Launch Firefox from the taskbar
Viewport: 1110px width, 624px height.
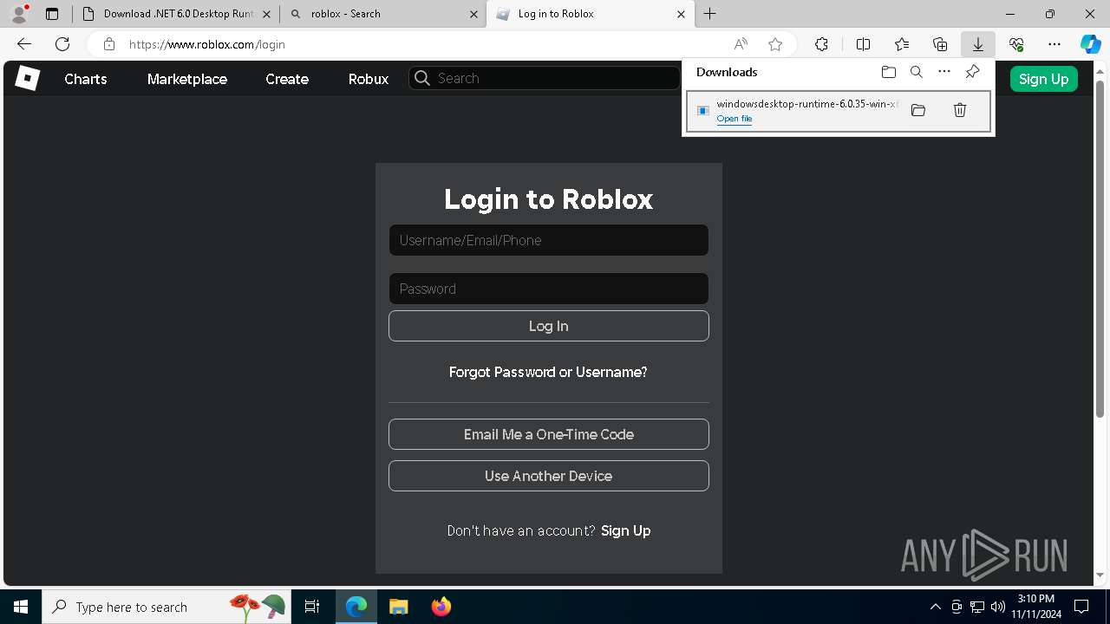(x=441, y=607)
